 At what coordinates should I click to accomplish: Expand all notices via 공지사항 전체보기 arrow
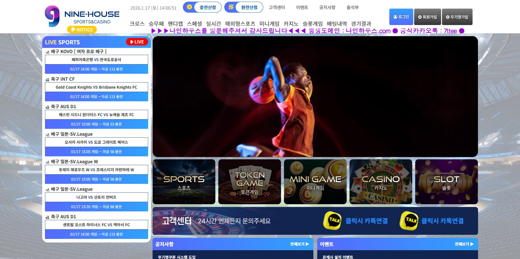307,244
